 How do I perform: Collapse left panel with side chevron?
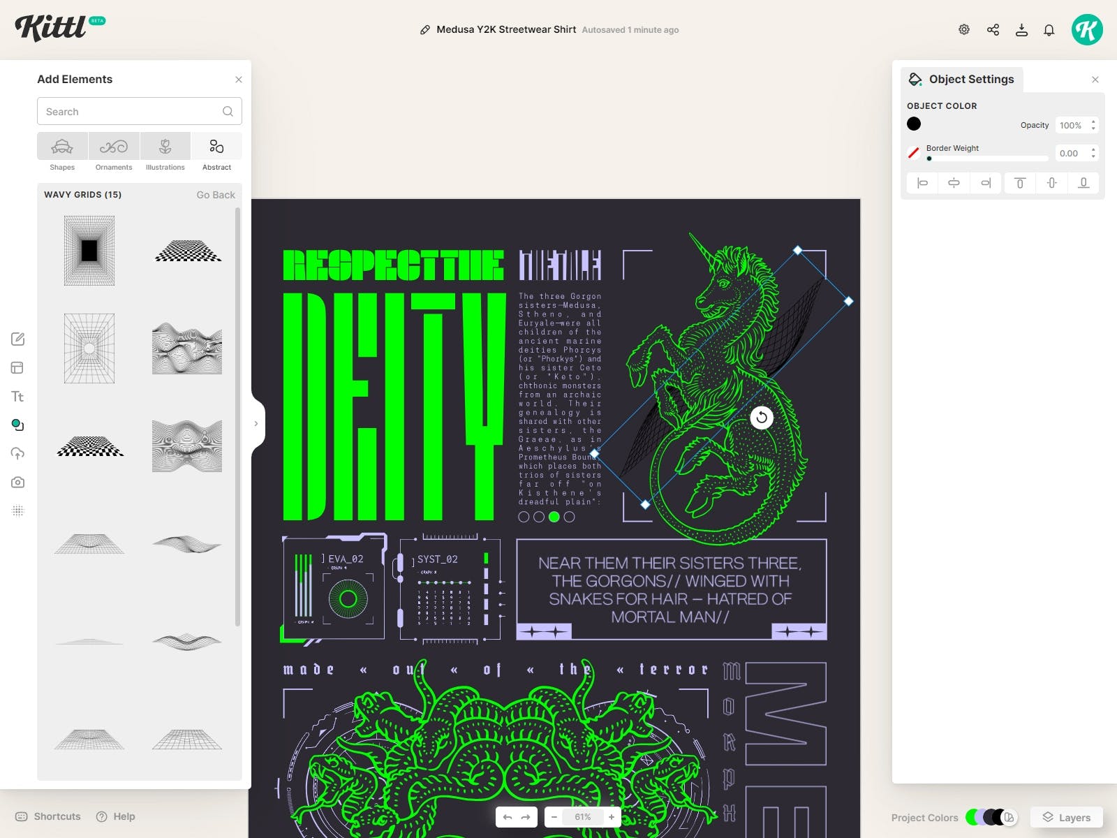coord(256,424)
